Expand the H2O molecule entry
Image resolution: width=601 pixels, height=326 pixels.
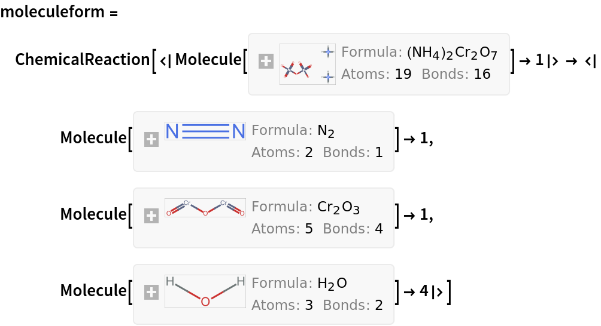pos(151,293)
